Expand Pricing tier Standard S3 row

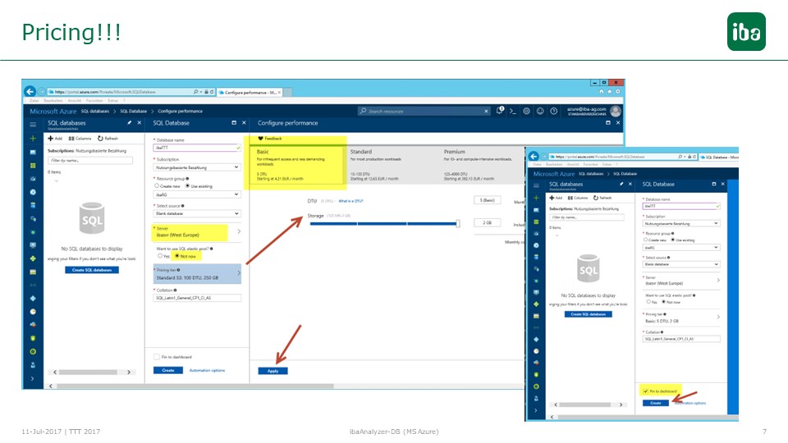(x=197, y=274)
